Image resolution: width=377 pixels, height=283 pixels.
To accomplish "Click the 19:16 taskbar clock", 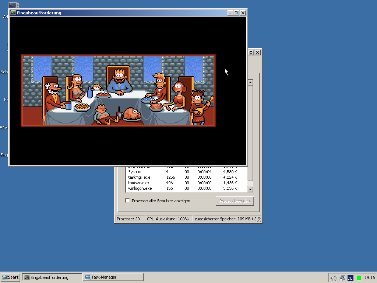I will pos(370,277).
